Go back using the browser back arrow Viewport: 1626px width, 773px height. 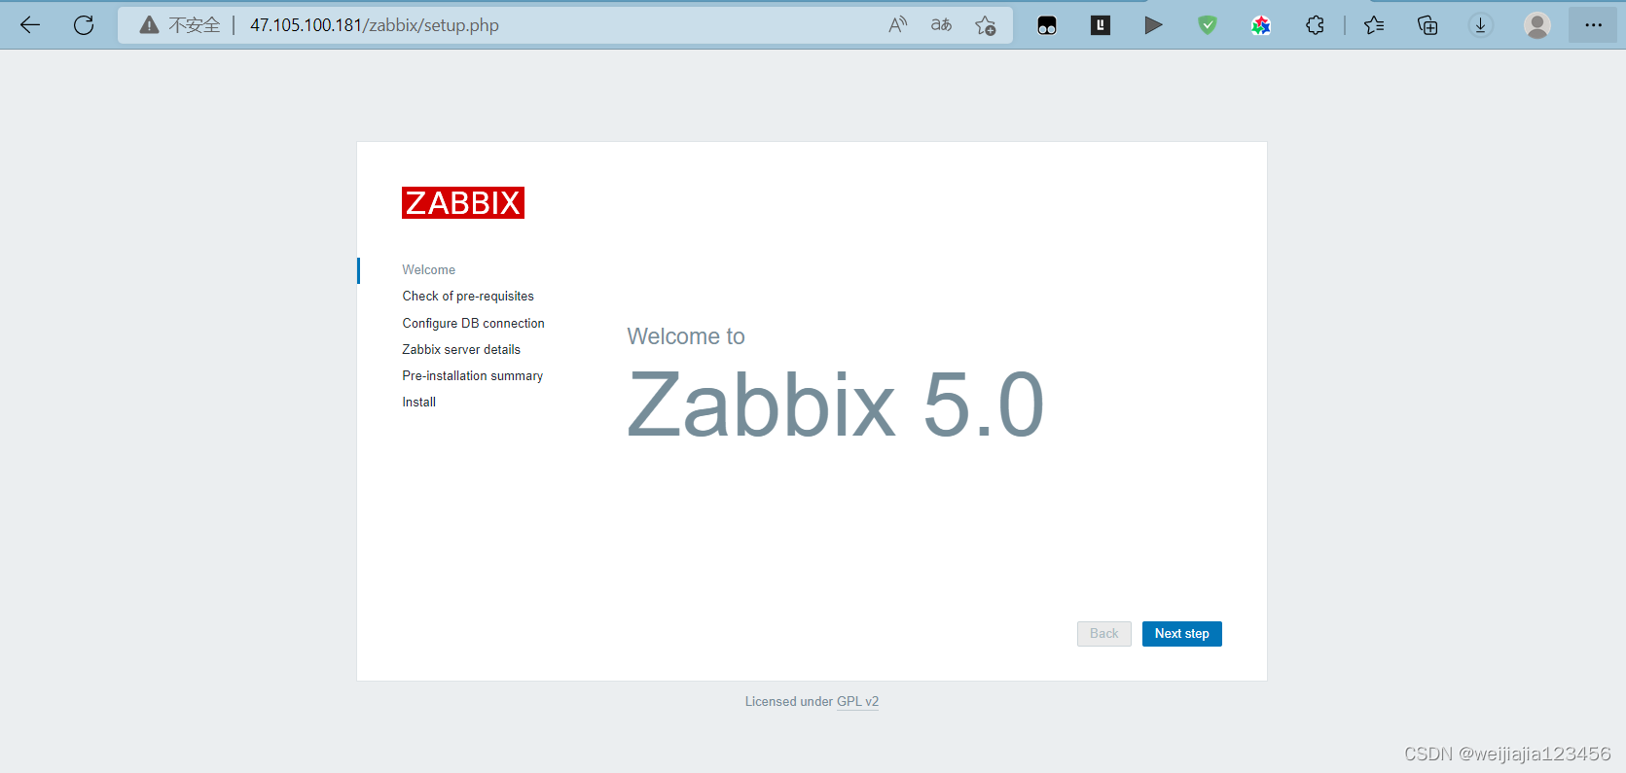pyautogui.click(x=30, y=25)
